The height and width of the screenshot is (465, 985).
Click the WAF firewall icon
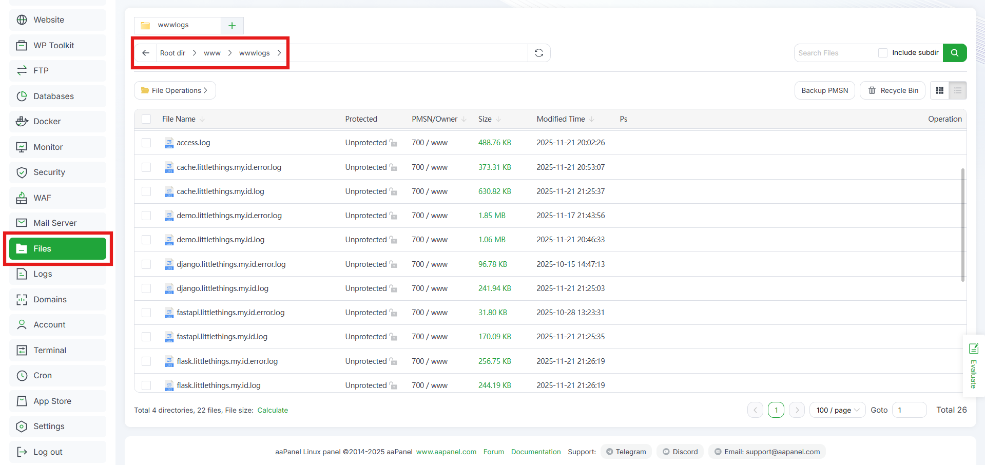click(x=22, y=198)
